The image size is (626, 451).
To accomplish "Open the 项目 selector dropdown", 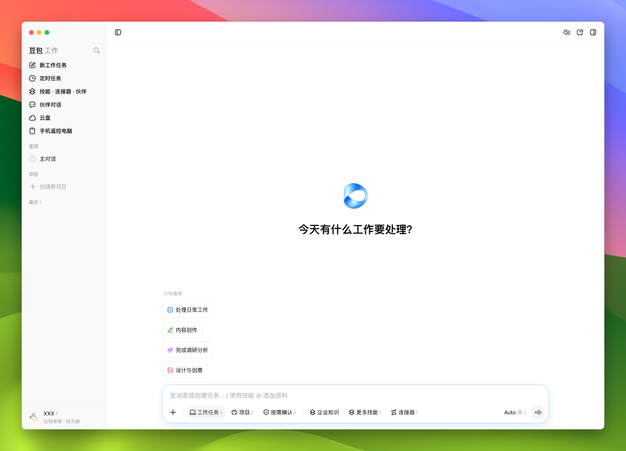I will (242, 412).
